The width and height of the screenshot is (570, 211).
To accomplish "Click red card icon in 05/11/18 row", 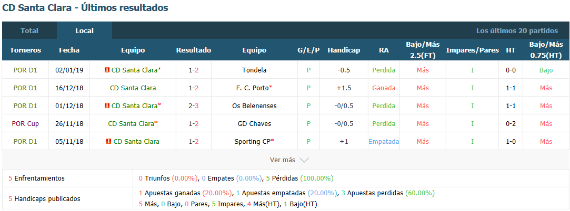I will click(109, 141).
